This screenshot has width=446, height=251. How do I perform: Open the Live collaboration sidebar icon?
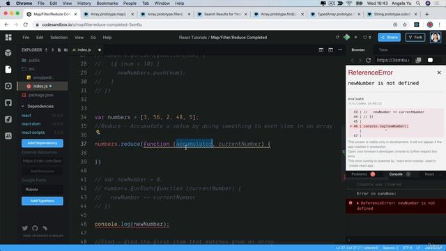click(8, 136)
